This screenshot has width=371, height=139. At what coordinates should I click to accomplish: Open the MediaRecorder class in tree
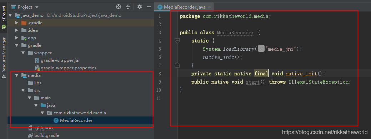click(x=76, y=120)
